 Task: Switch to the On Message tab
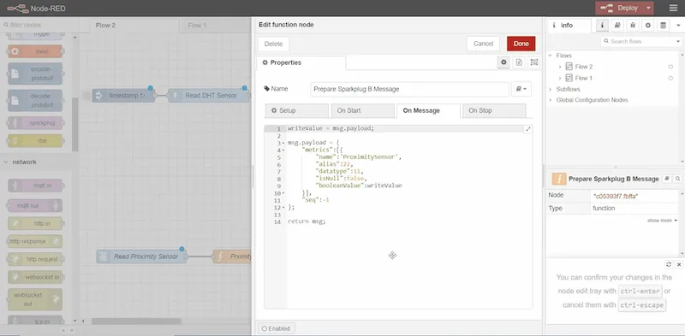428,111
